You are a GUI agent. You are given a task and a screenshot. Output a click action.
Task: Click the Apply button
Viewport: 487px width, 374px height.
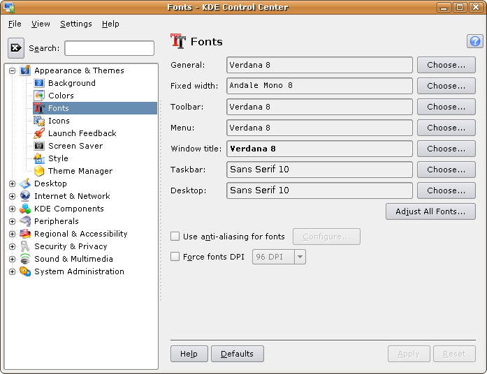[409, 354]
